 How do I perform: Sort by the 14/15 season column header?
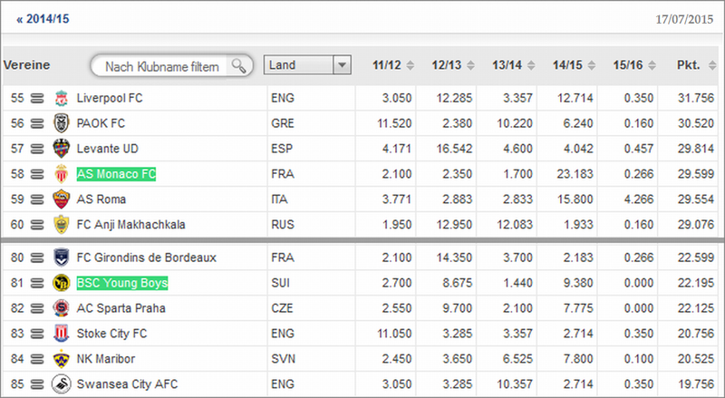tap(574, 65)
